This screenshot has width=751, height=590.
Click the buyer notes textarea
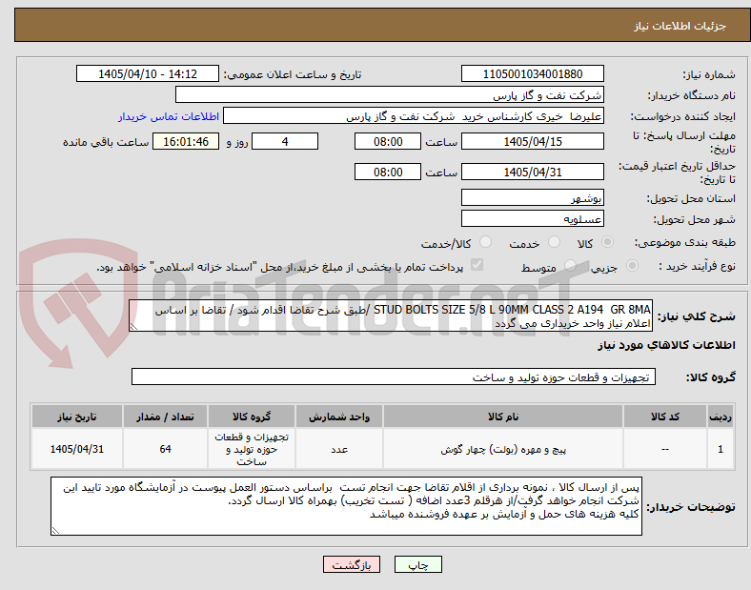pyautogui.click(x=346, y=506)
